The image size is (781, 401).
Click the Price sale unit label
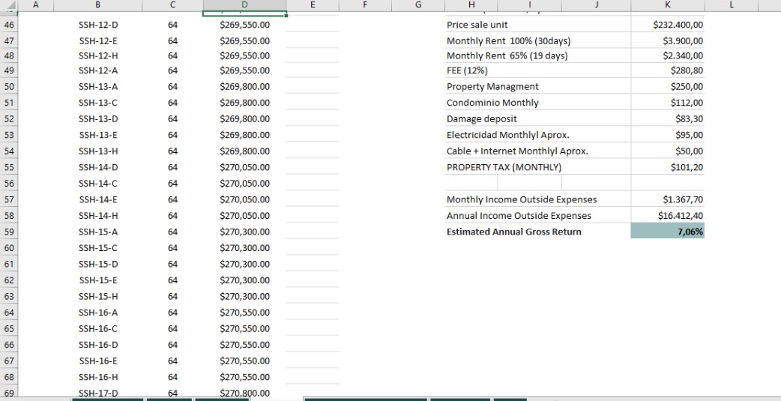click(477, 25)
